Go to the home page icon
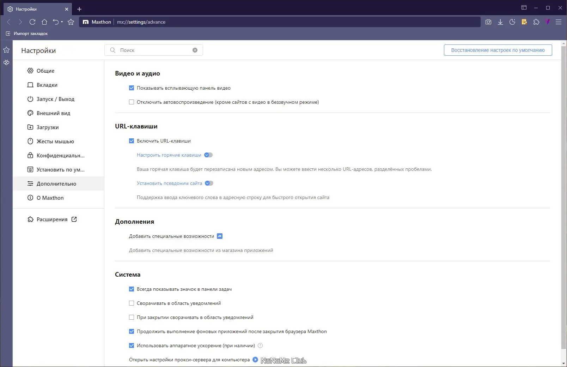 (44, 22)
